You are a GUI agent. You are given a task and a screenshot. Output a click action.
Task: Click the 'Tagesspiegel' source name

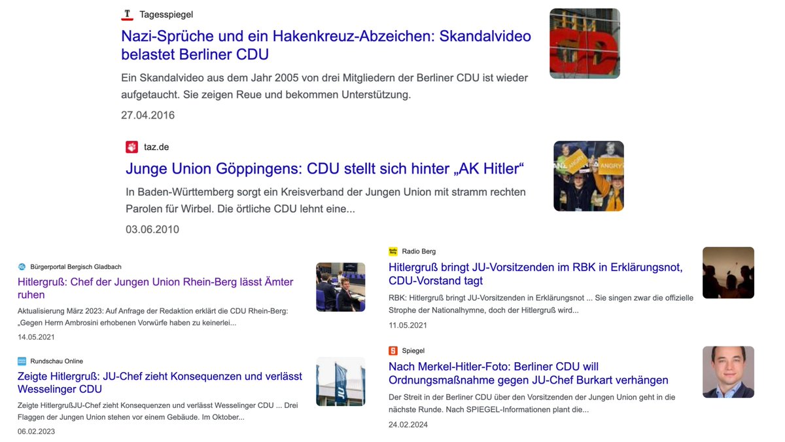pyautogui.click(x=166, y=14)
